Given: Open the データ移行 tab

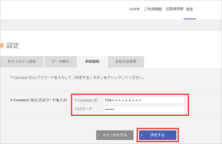Looking at the screenshot, I should (60, 61).
